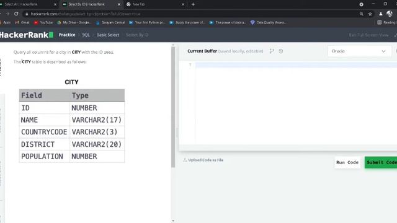Screen dimensions: 397x223
Task: Click the buffer fork/version icon
Action: coord(272,51)
